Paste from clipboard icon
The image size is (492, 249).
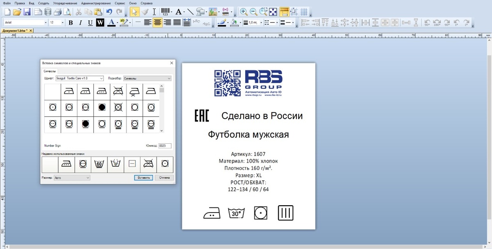pyautogui.click(x=98, y=12)
